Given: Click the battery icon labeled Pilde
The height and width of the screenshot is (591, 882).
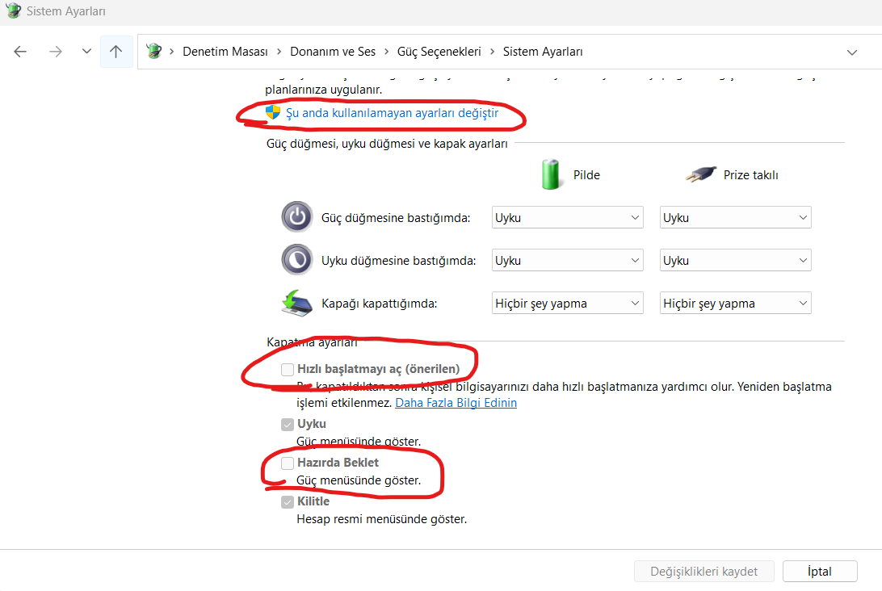Looking at the screenshot, I should (x=550, y=174).
